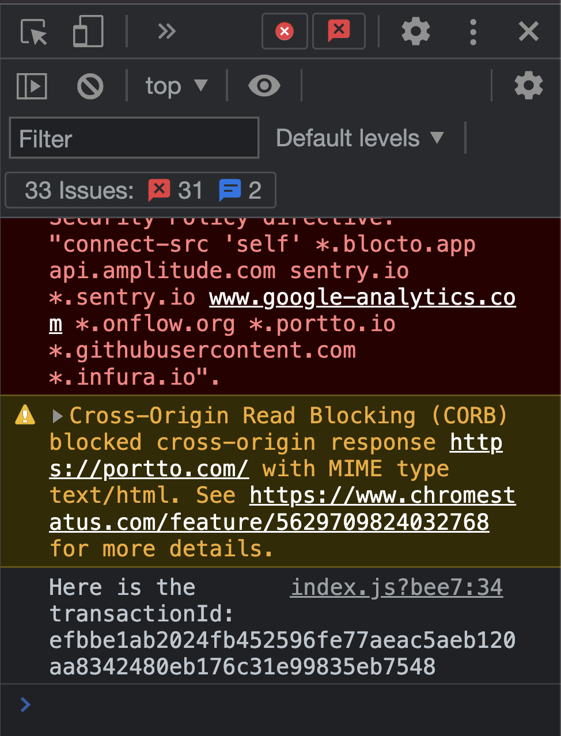Open the 33 Issues summary button
This screenshot has height=736, width=561.
tap(141, 190)
